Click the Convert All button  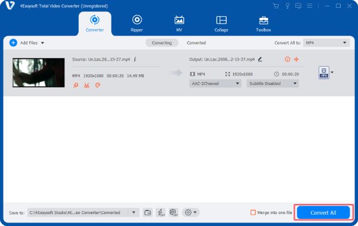(323, 212)
